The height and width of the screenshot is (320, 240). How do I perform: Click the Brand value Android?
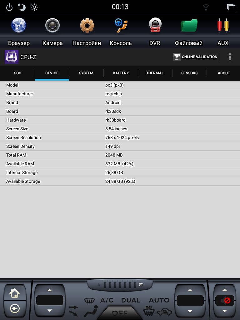coord(113,102)
